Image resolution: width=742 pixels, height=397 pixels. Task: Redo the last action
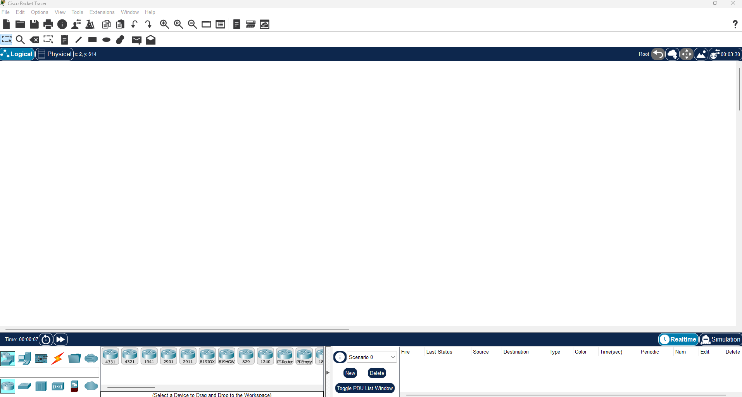pos(148,24)
